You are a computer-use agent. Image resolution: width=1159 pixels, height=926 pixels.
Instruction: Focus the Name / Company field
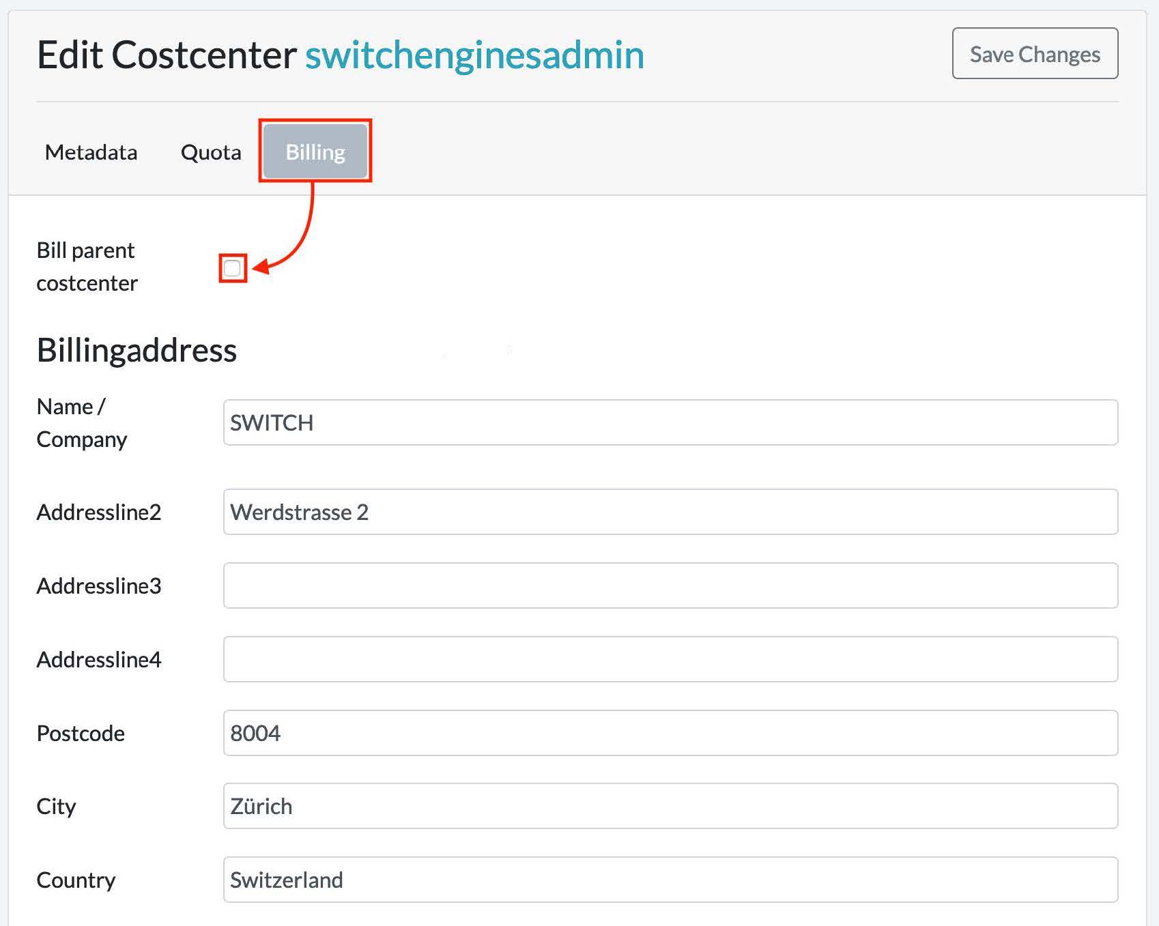670,422
